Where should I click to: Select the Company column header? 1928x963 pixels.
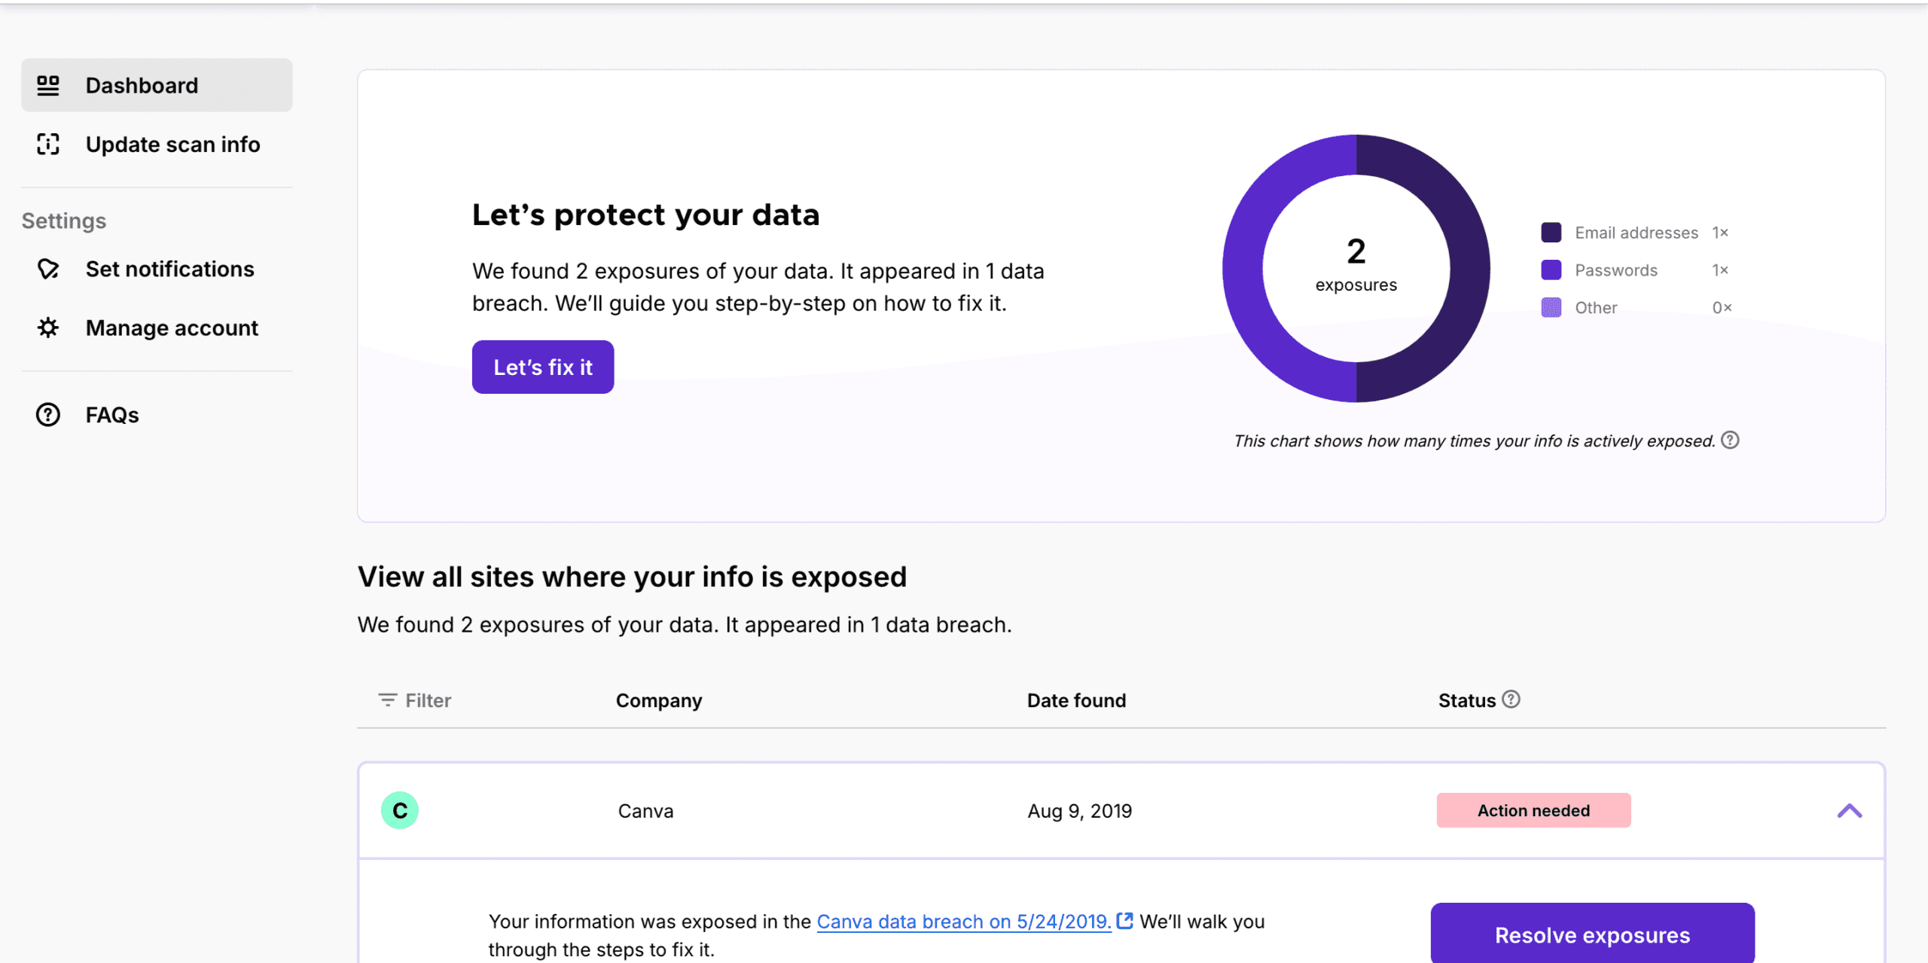[x=658, y=699]
